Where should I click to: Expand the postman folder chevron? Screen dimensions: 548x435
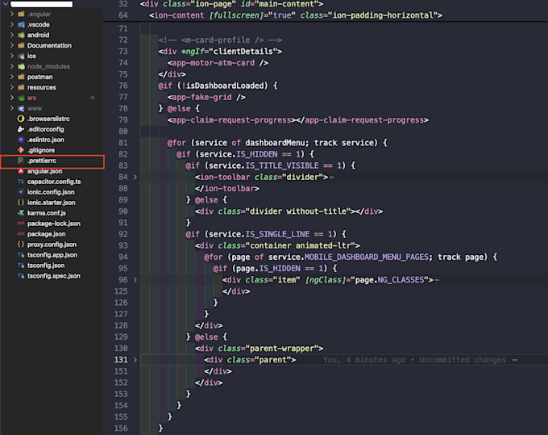click(12, 77)
